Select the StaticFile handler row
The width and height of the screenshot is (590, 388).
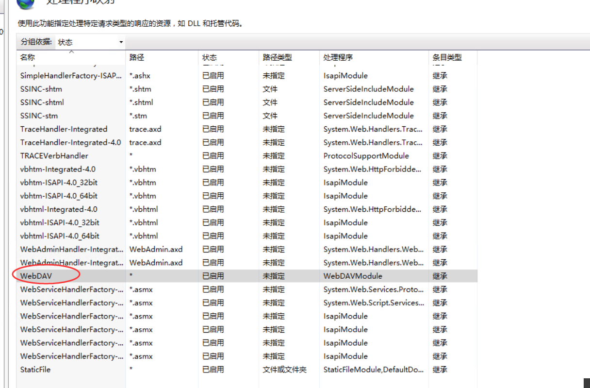tap(34, 370)
